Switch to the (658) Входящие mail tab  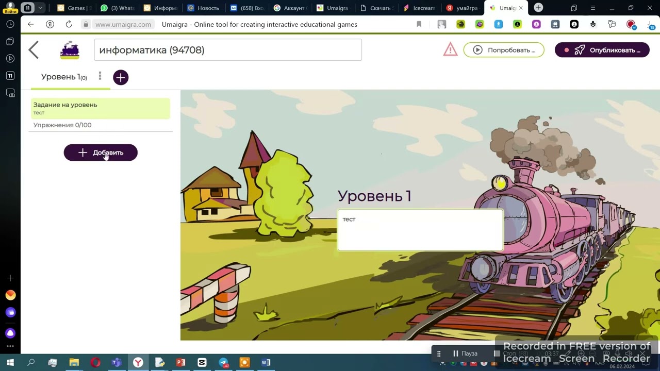pos(248,8)
